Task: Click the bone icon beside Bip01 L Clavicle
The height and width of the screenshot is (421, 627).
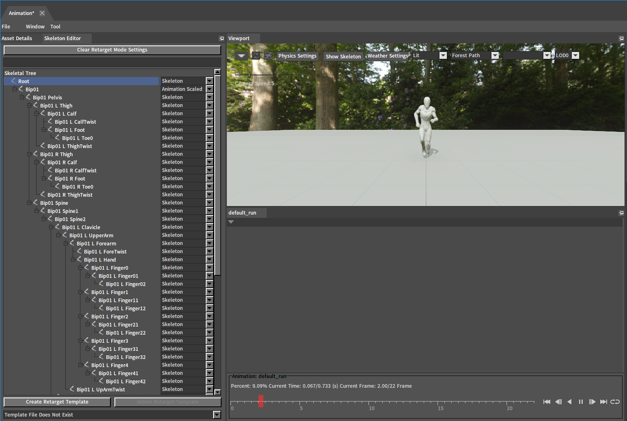Action: (57, 227)
